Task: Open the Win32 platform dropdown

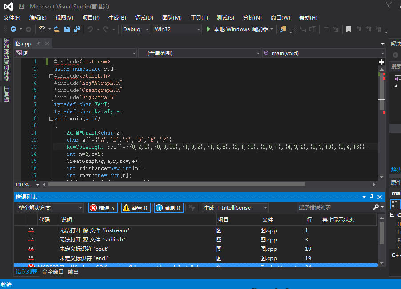Action: pos(177,29)
